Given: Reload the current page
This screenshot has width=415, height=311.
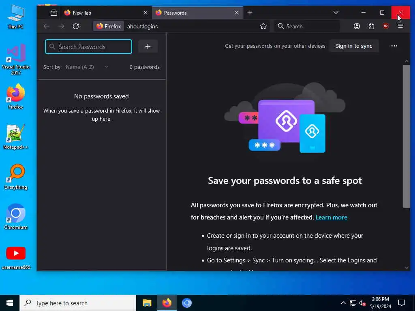Looking at the screenshot, I should click(76, 26).
